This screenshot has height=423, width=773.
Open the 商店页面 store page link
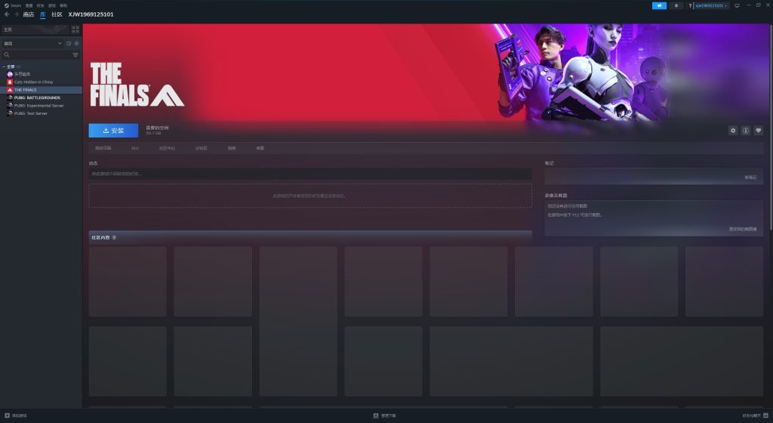pos(103,148)
